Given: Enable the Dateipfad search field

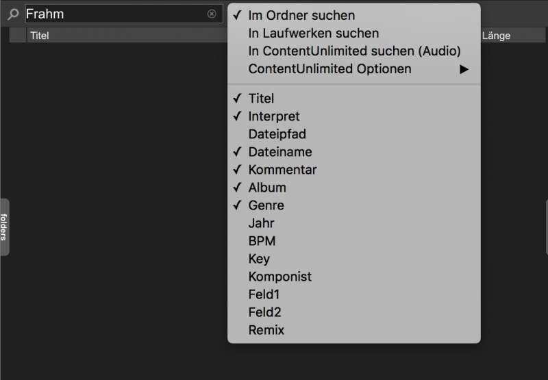Looking at the screenshot, I should click(353, 134).
